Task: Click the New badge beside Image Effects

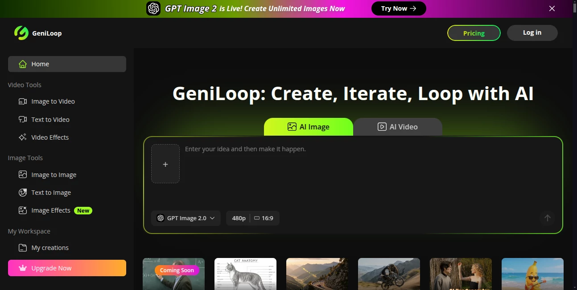Action: click(83, 210)
